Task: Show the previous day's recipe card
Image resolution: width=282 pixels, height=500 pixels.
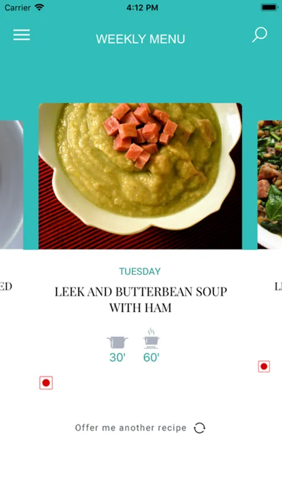Action: coord(12,184)
